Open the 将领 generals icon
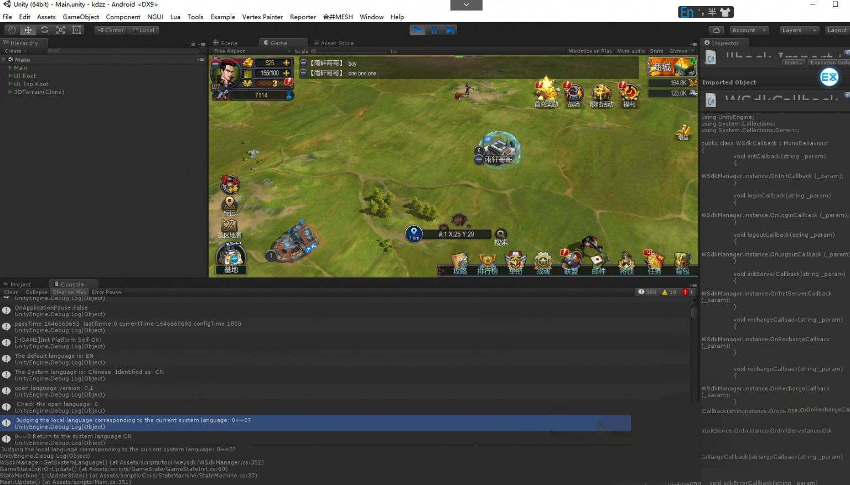 coord(626,263)
